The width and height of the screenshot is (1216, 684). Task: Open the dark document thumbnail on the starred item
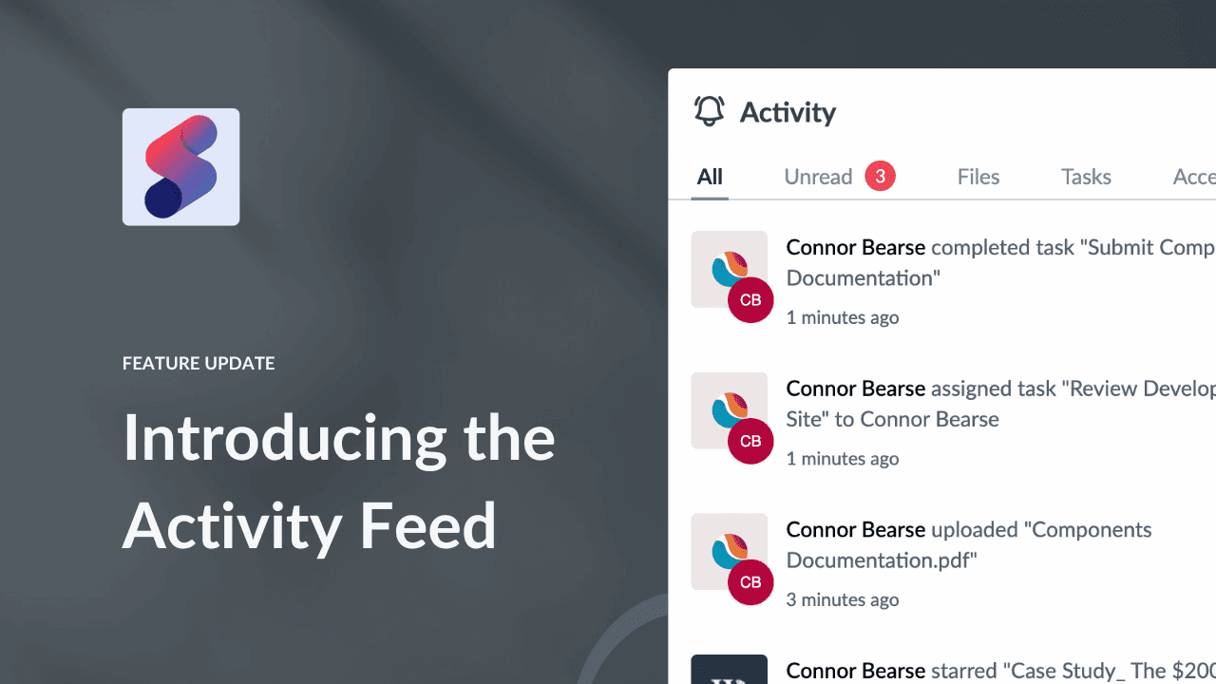[730, 670]
